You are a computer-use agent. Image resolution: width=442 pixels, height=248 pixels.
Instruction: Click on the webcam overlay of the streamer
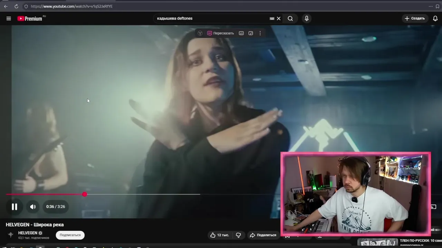point(356,194)
